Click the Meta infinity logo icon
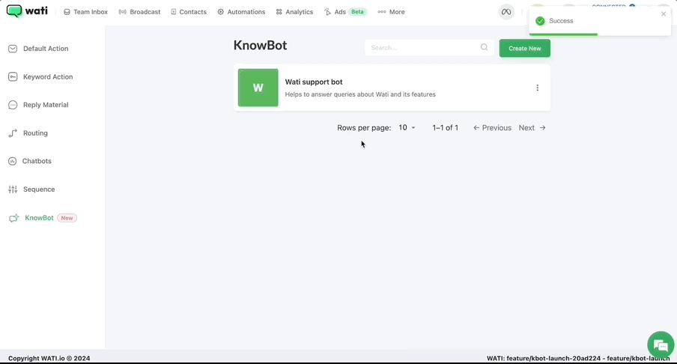The height and width of the screenshot is (364, 677). (506, 12)
